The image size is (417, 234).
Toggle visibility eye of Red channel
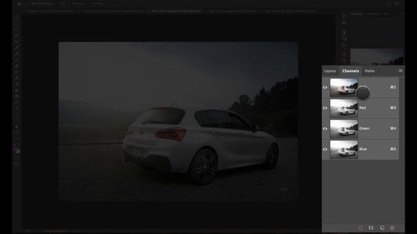(325, 108)
